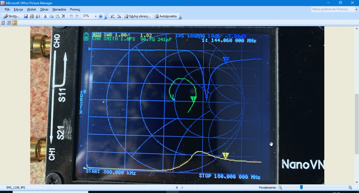The width and height of the screenshot is (359, 193).
Task: Open the 37% zoom level dropdown
Action: click(96, 16)
